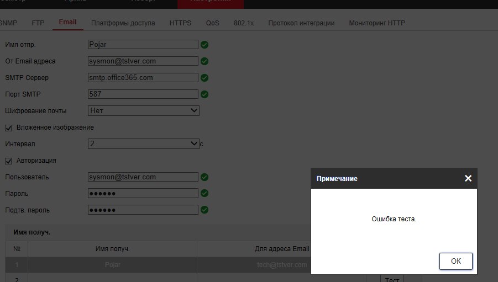
Task: Click the Имя получ. column header
Action: [x=112, y=249]
